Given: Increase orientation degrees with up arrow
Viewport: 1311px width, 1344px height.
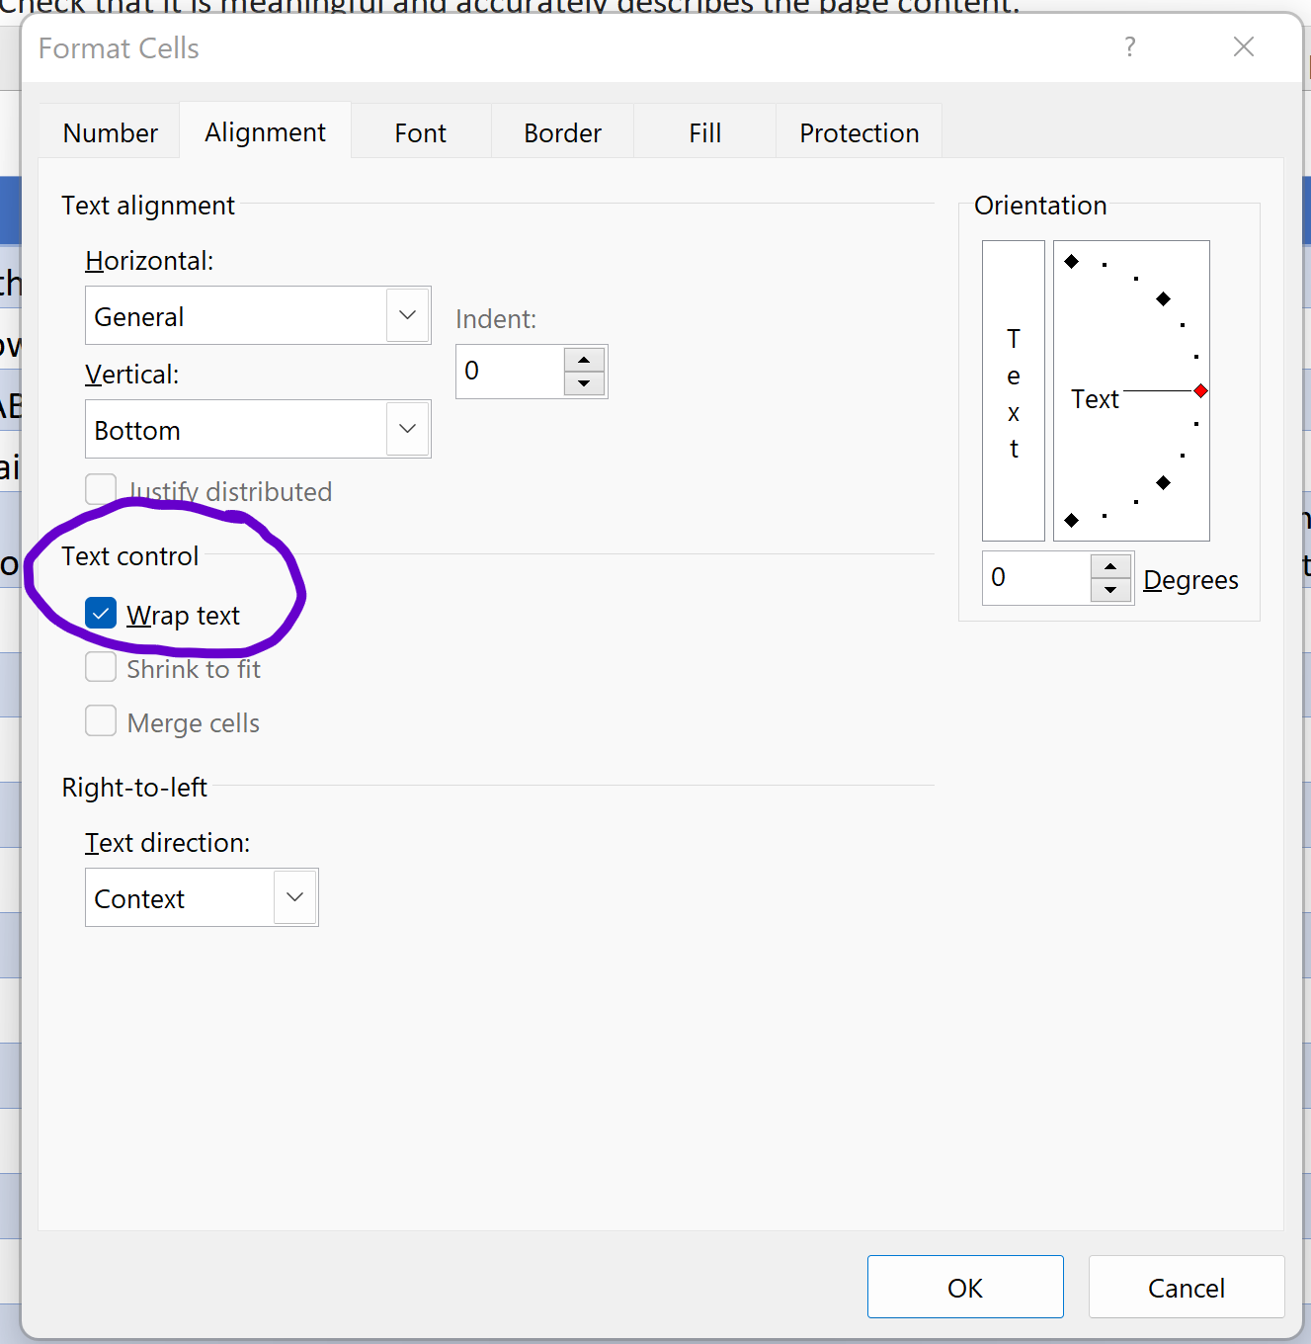Looking at the screenshot, I should pos(1110,567).
